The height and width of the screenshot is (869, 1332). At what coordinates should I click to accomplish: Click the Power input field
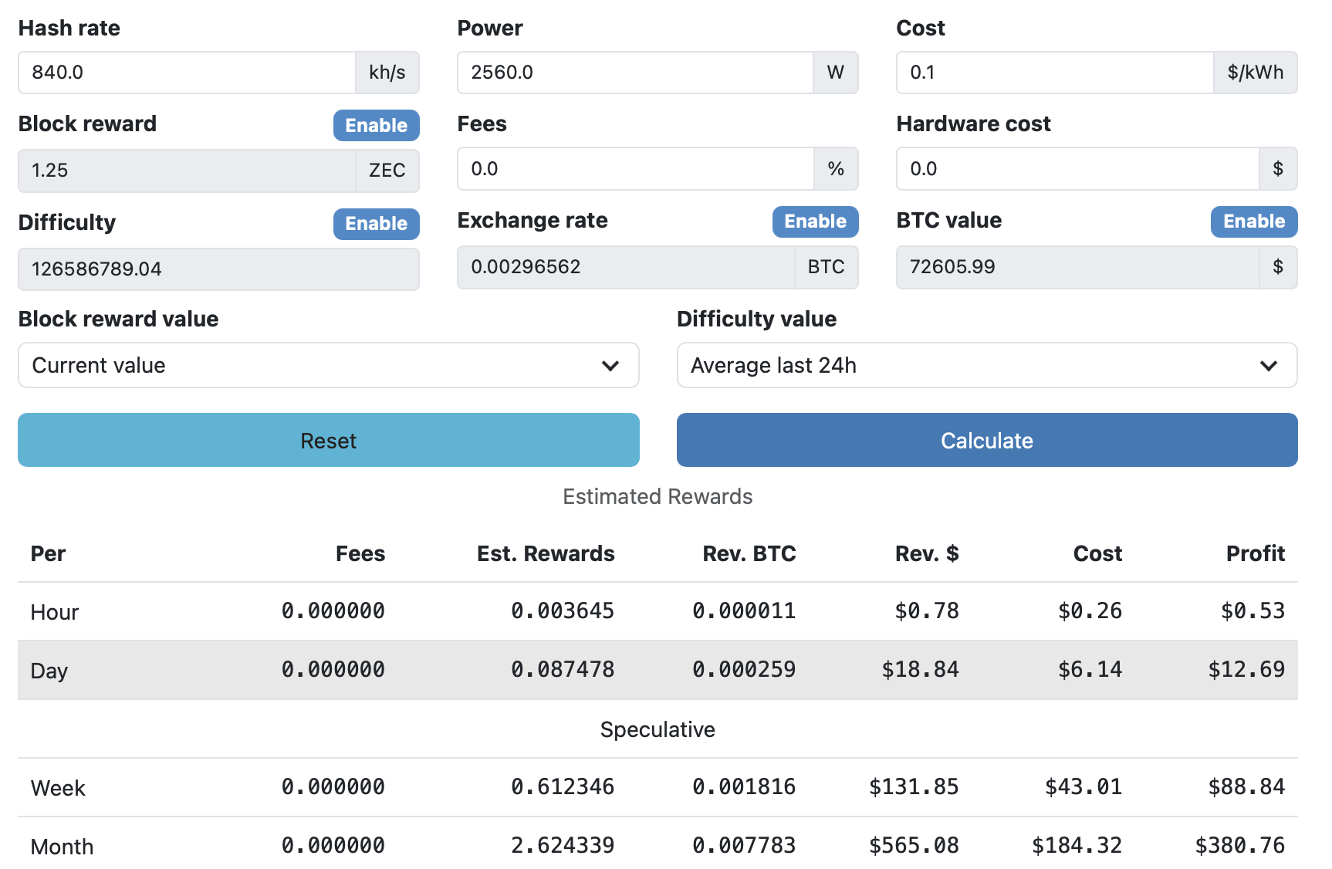[633, 73]
